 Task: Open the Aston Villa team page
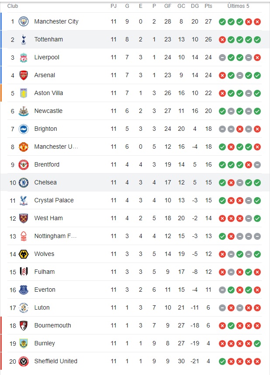pyautogui.click(x=49, y=93)
